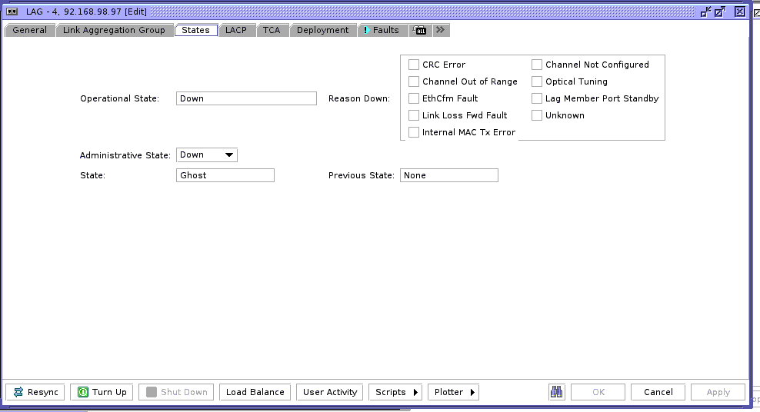Open the 'ALL' tabs list icon
Screen dimensions: 760x412
tap(420, 30)
